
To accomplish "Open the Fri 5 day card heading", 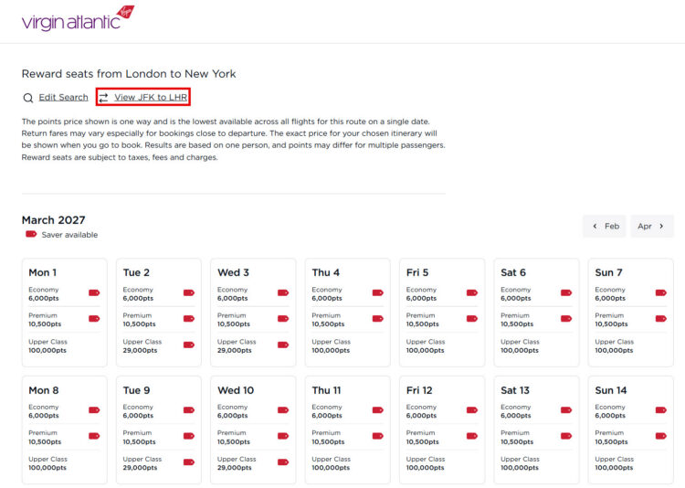I will click(x=417, y=272).
